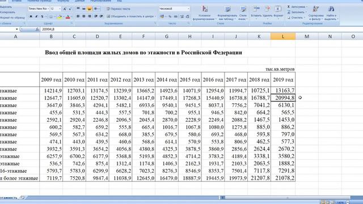The width and height of the screenshot is (363, 204).
Task: Click the horizontal scrollbar
Action: click(287, 198)
